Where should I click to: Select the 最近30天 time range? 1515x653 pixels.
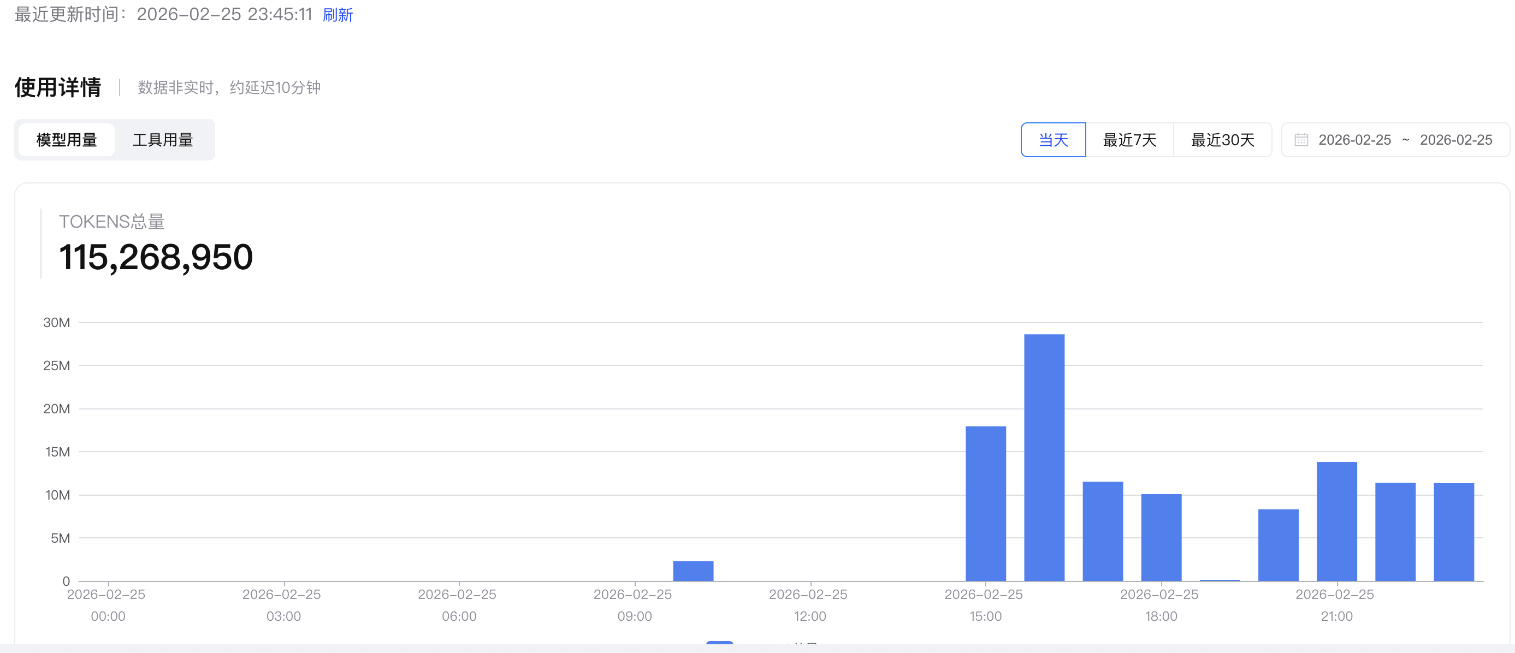click(x=1222, y=140)
